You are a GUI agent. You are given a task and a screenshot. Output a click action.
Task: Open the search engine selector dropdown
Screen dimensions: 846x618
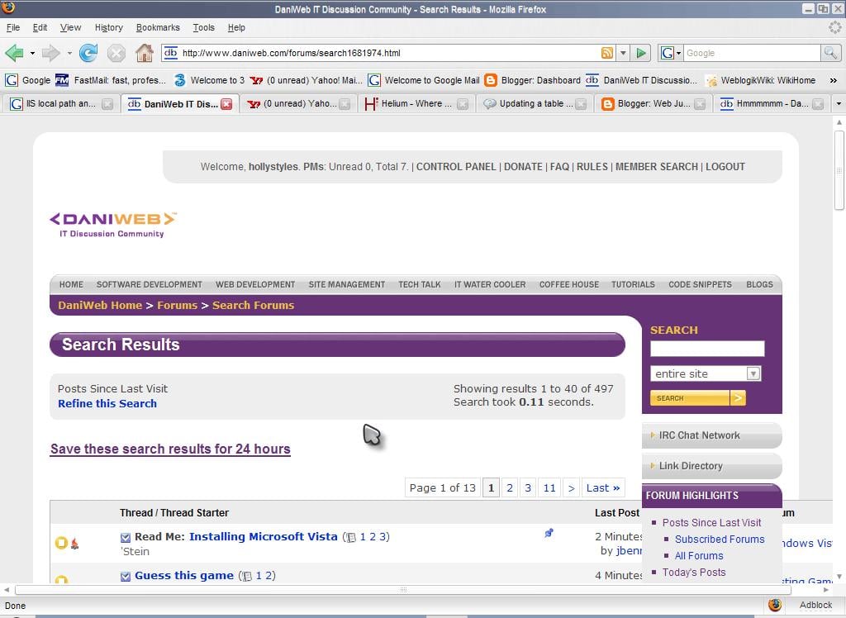(671, 53)
